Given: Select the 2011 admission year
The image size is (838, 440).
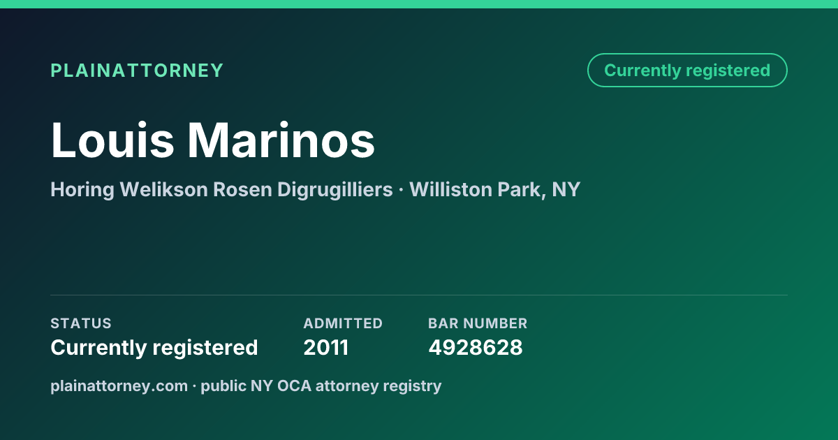Looking at the screenshot, I should [x=326, y=347].
